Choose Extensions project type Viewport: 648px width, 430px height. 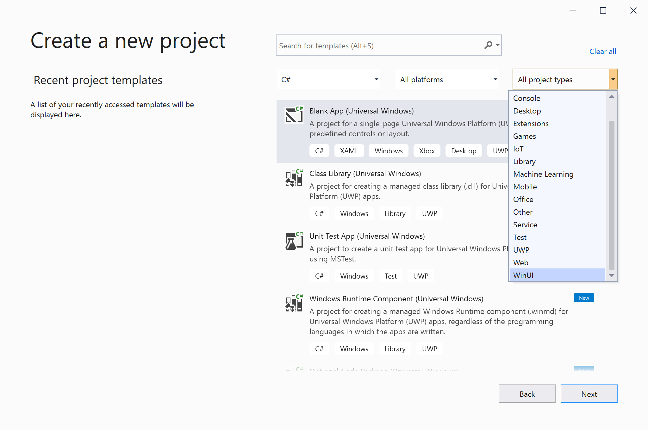click(557, 124)
